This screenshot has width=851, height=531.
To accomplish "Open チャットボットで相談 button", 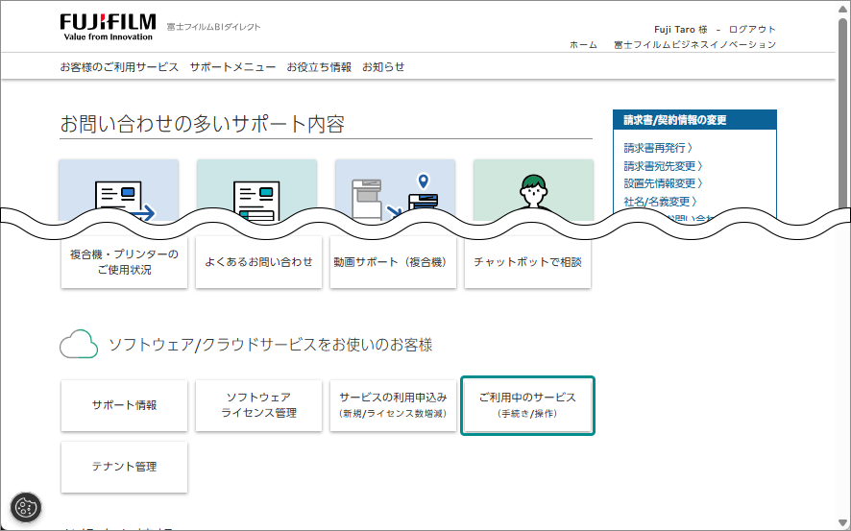I will point(527,262).
